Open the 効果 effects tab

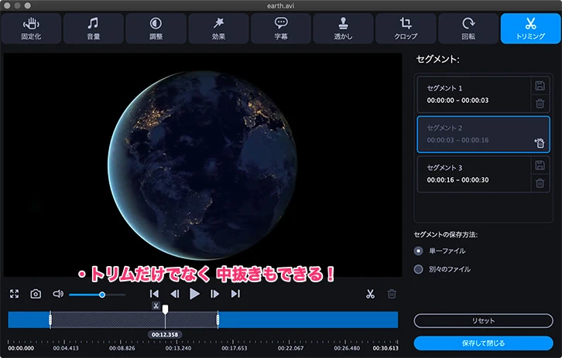point(218,29)
